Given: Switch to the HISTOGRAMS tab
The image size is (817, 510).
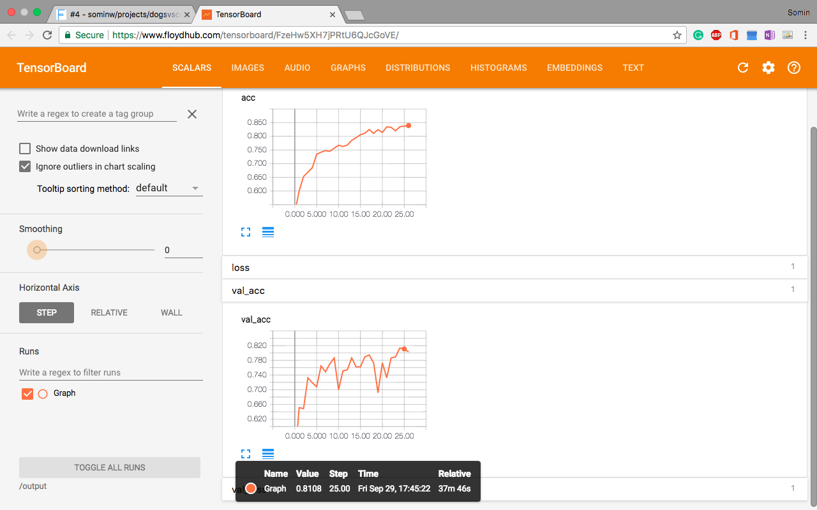Looking at the screenshot, I should pyautogui.click(x=498, y=68).
